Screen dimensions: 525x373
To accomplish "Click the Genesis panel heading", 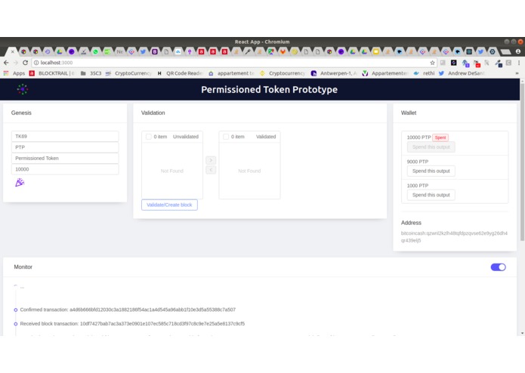I will tap(21, 113).
